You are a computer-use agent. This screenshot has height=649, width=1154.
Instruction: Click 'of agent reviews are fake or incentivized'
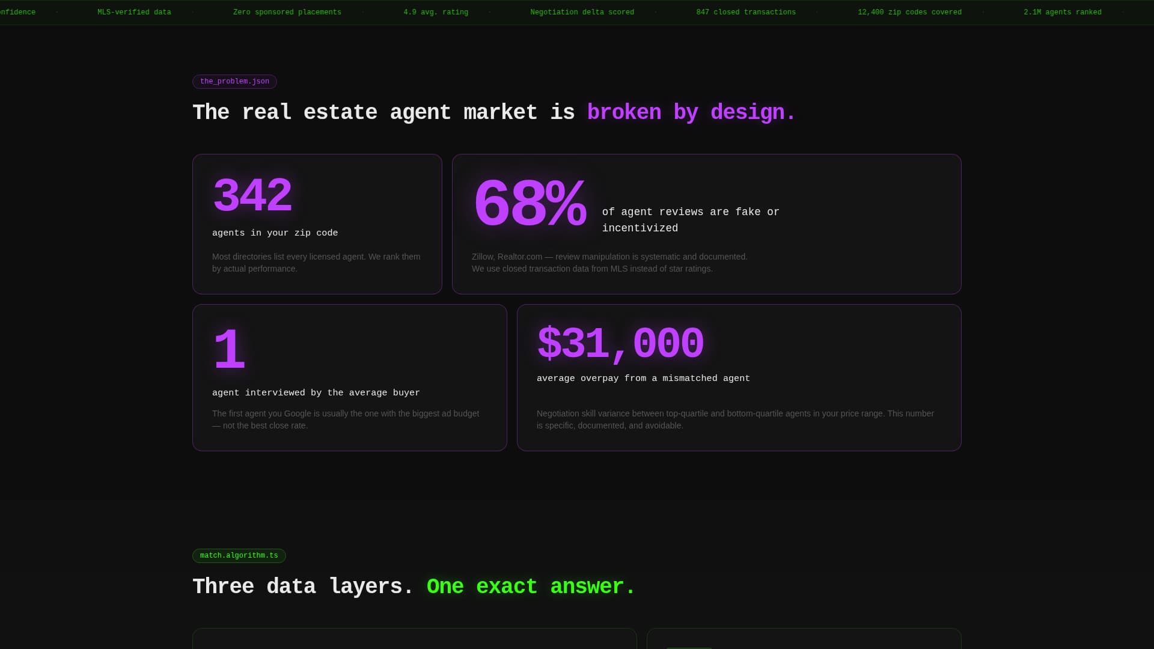click(x=691, y=220)
